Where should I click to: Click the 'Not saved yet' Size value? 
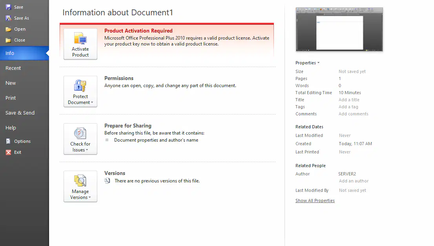[x=352, y=71]
